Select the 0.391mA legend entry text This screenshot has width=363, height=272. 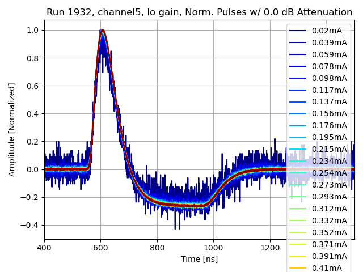click(x=329, y=256)
